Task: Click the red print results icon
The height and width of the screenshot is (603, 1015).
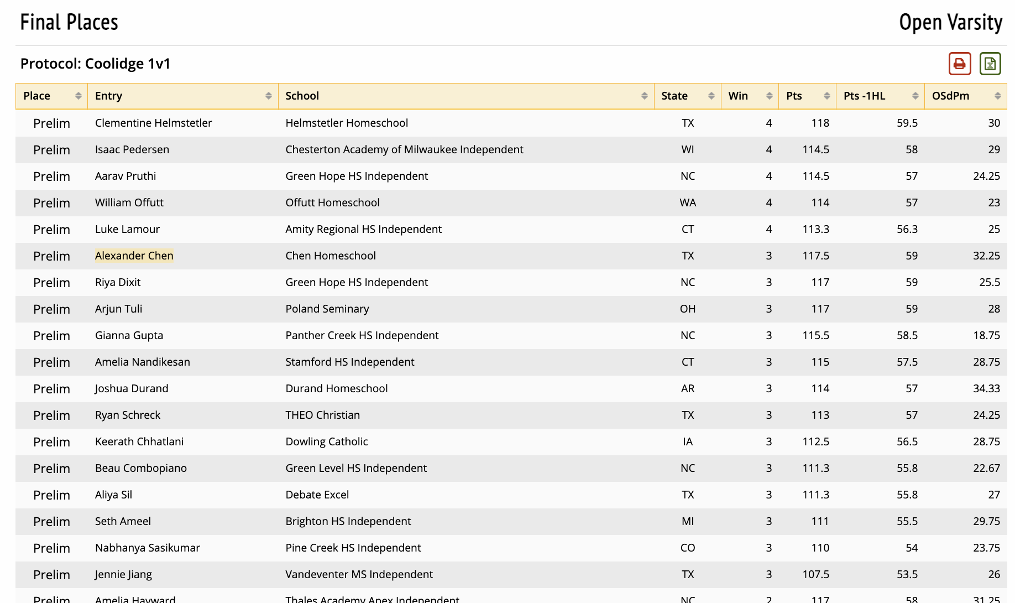Action: (959, 64)
